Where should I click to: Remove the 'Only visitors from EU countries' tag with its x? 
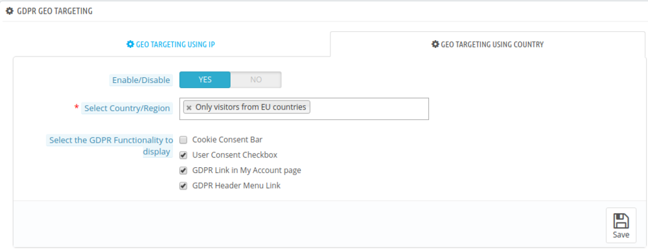click(x=189, y=108)
